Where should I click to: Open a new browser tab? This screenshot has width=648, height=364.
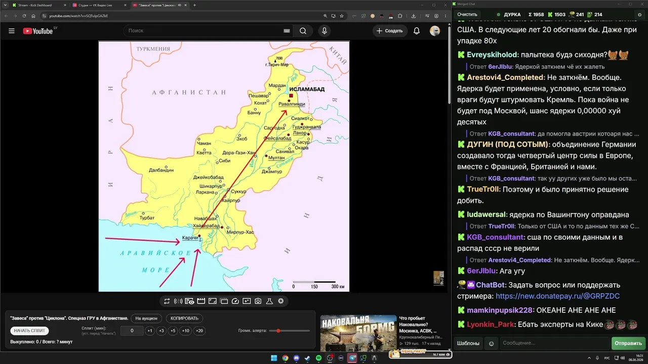pyautogui.click(x=195, y=5)
